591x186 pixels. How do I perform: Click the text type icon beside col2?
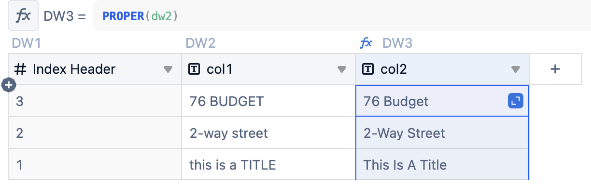[x=367, y=69]
